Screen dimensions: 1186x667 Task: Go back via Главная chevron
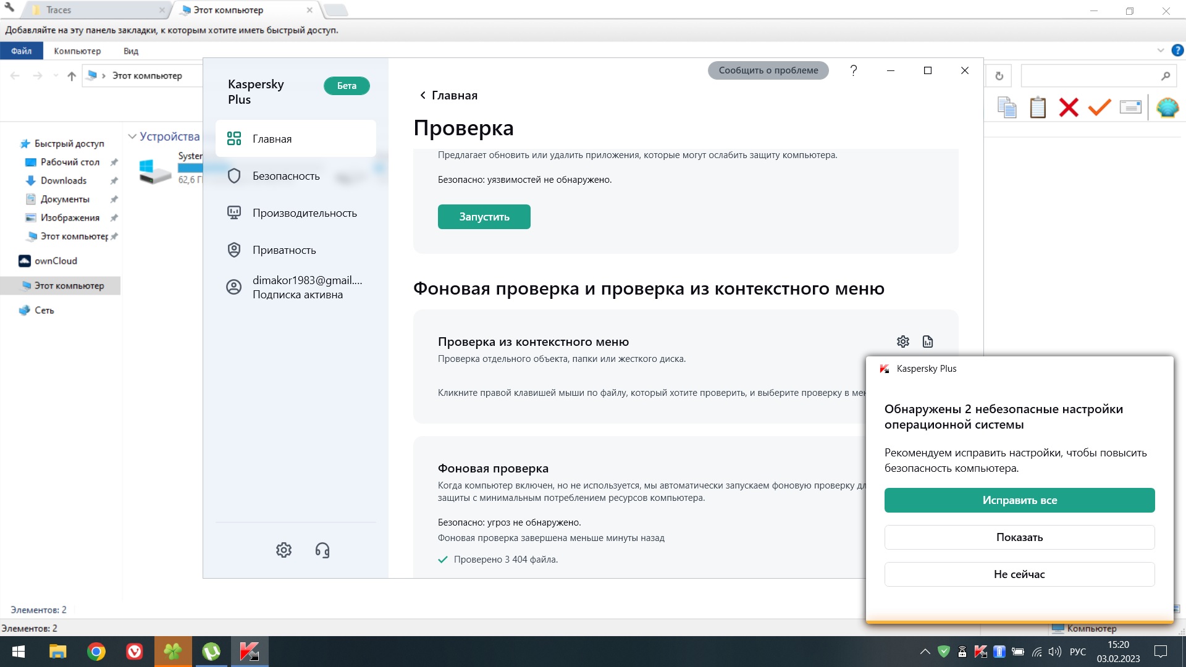coord(423,95)
